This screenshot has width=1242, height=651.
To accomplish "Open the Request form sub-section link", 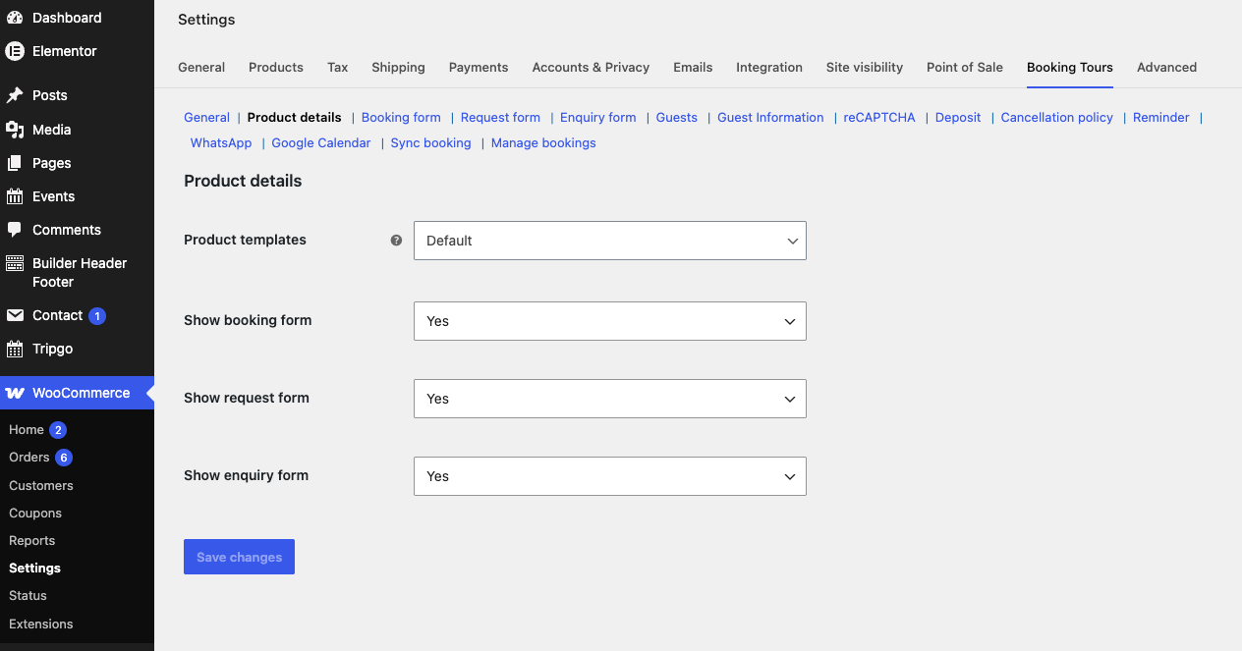I will pos(500,118).
